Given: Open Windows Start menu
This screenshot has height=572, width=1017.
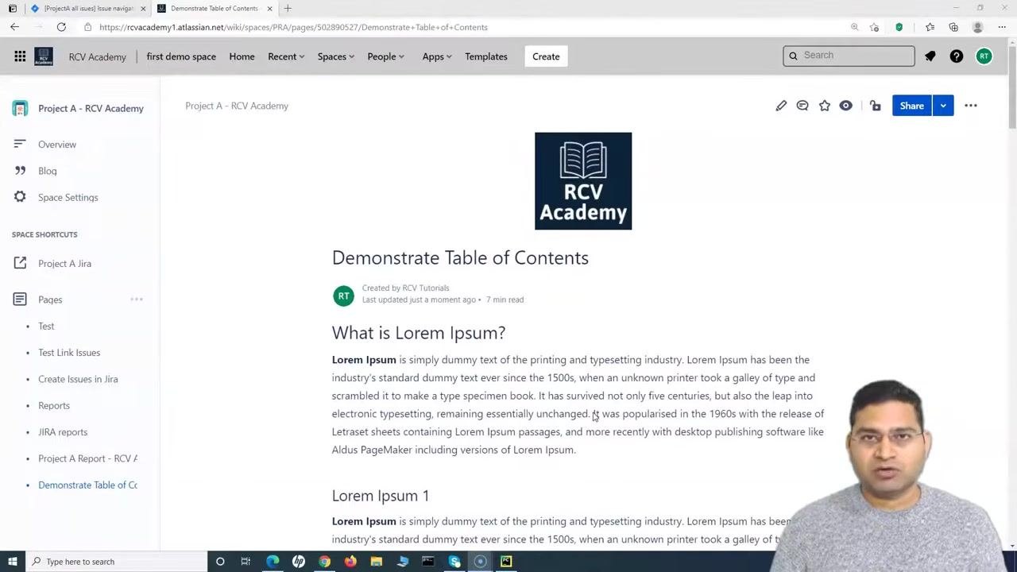Looking at the screenshot, I should (x=12, y=562).
